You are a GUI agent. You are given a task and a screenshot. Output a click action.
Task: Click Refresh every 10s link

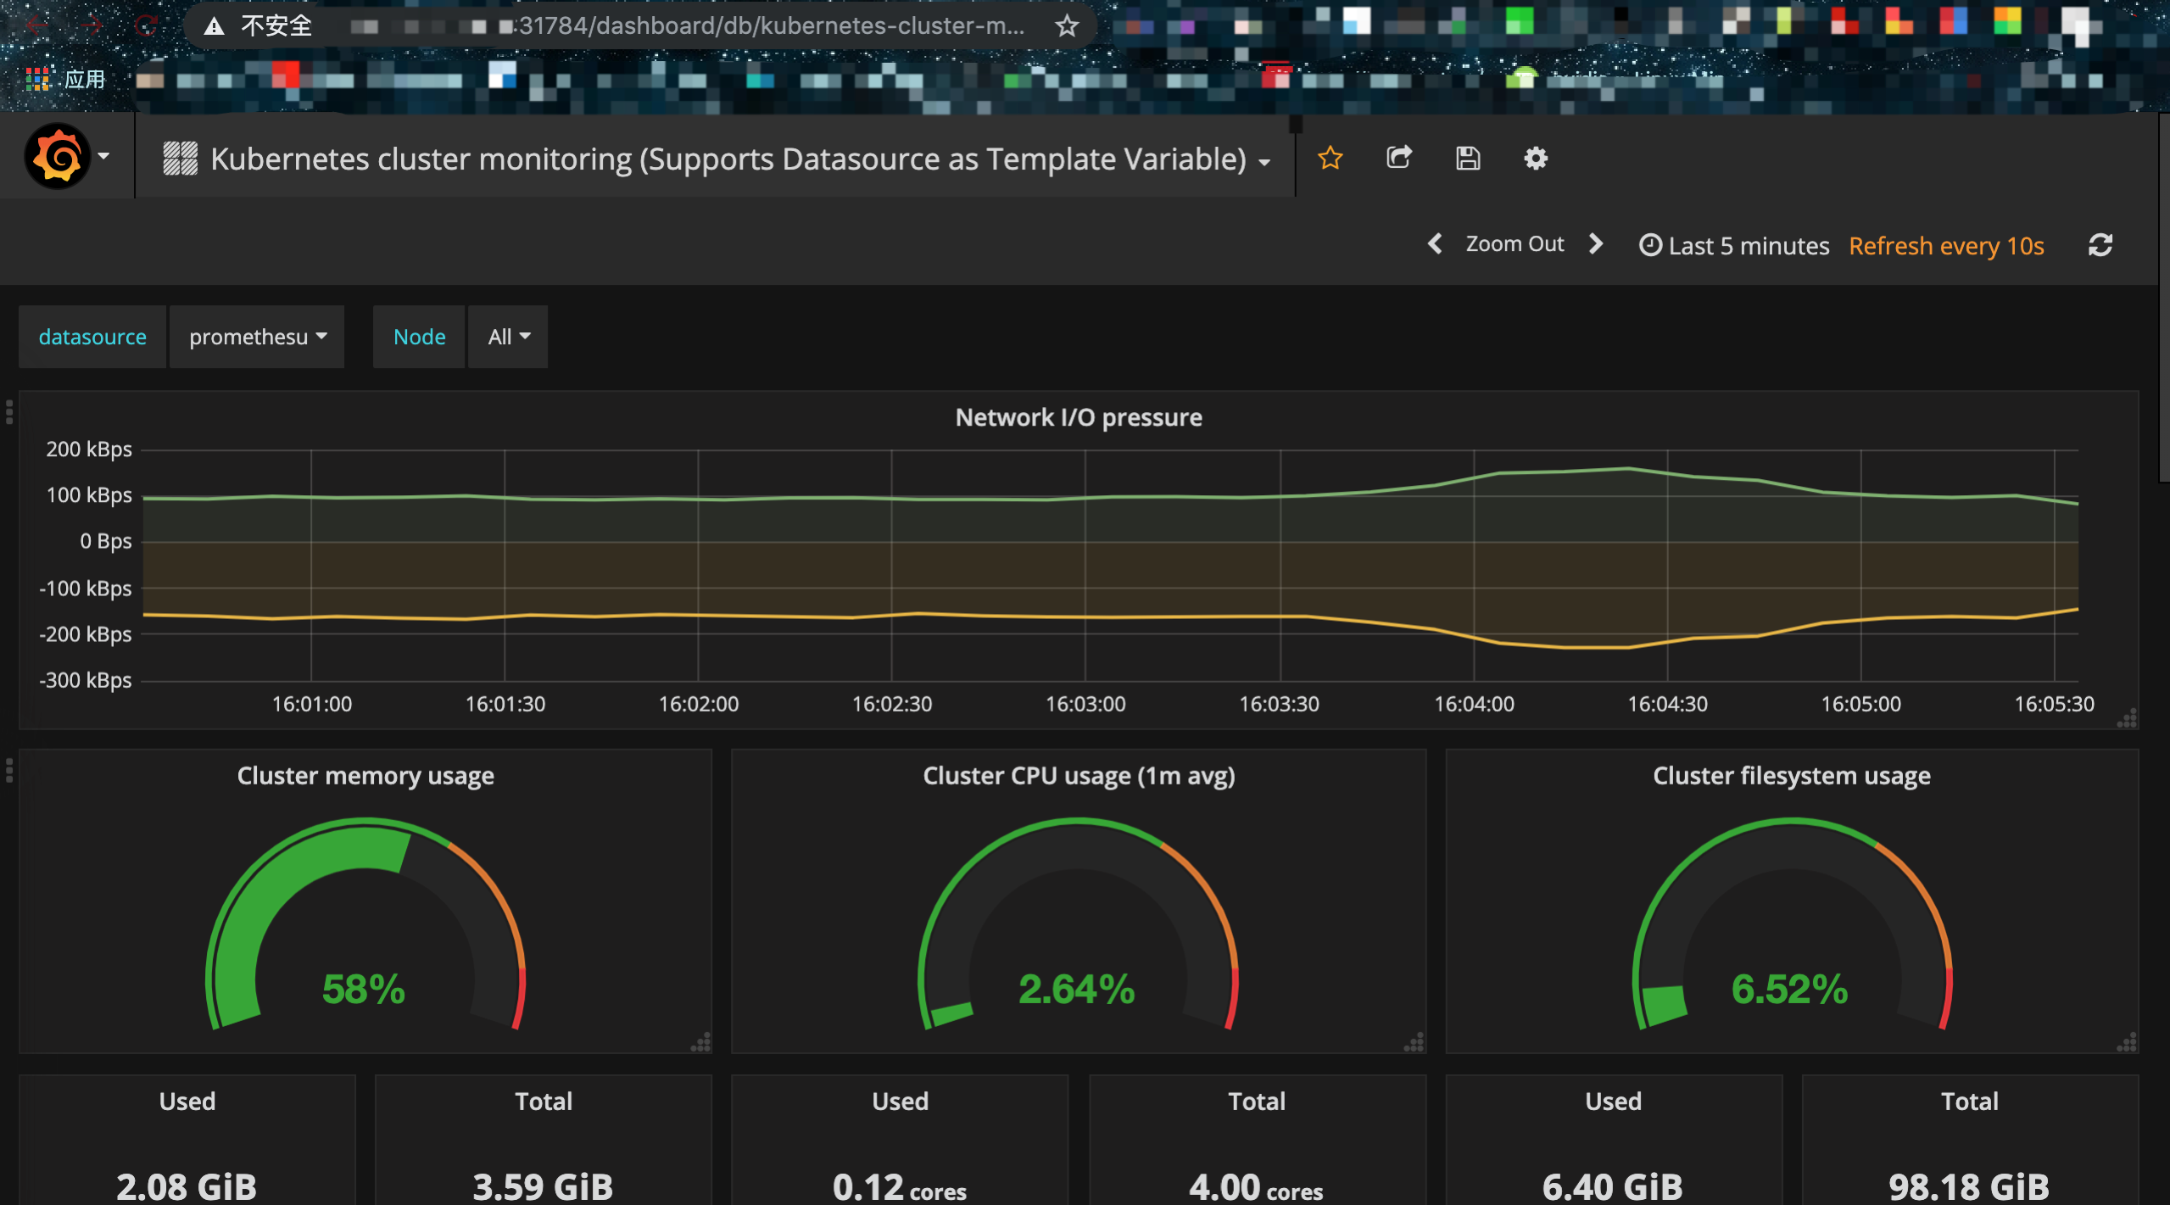coord(1945,246)
